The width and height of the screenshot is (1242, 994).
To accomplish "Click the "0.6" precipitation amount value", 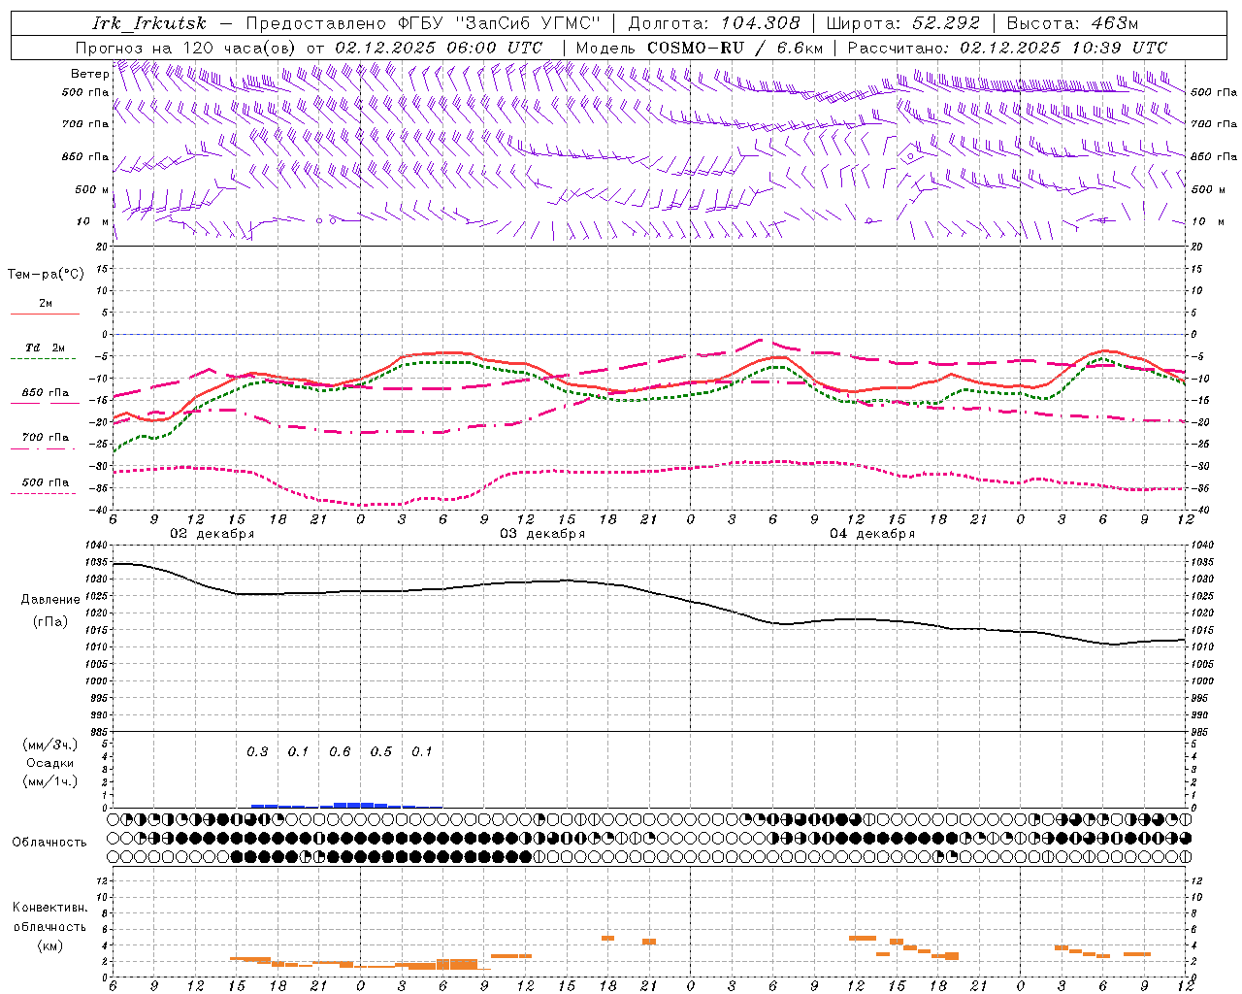I will click(x=340, y=752).
